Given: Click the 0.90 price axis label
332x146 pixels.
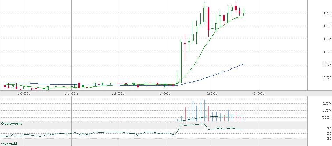Looking at the screenshot, I should coord(327,78).
